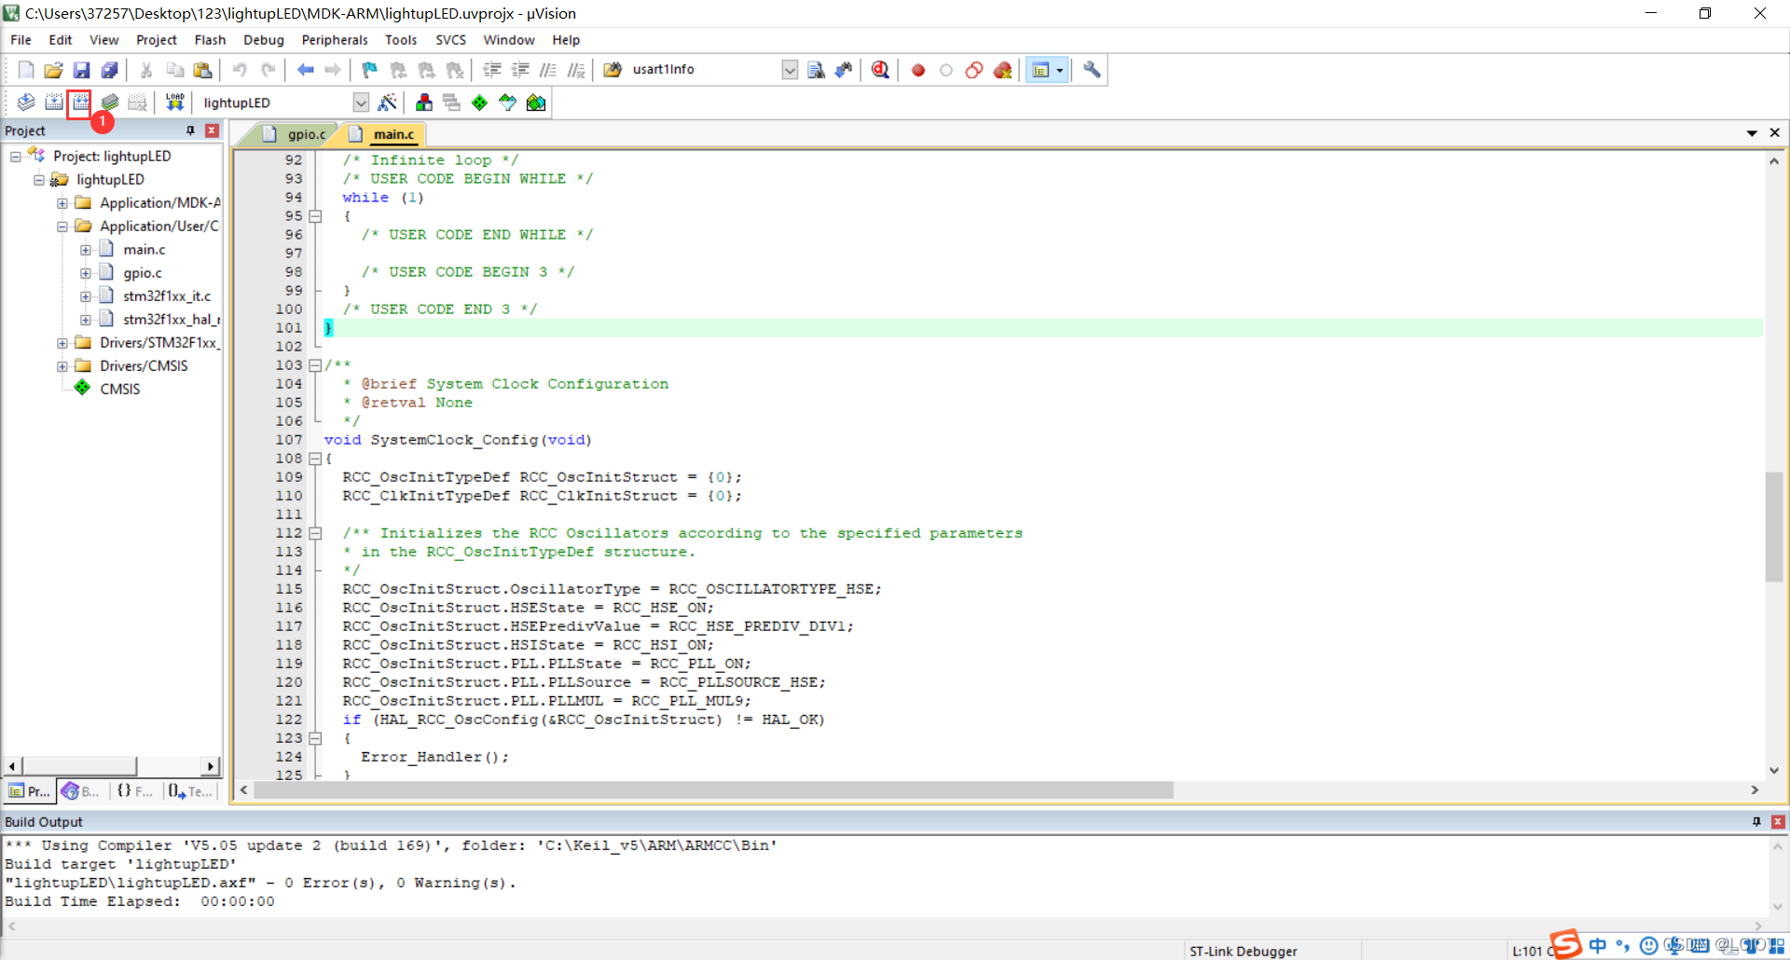This screenshot has width=1790, height=960.
Task: Open the window view dropdown arrow
Action: [x=1060, y=70]
